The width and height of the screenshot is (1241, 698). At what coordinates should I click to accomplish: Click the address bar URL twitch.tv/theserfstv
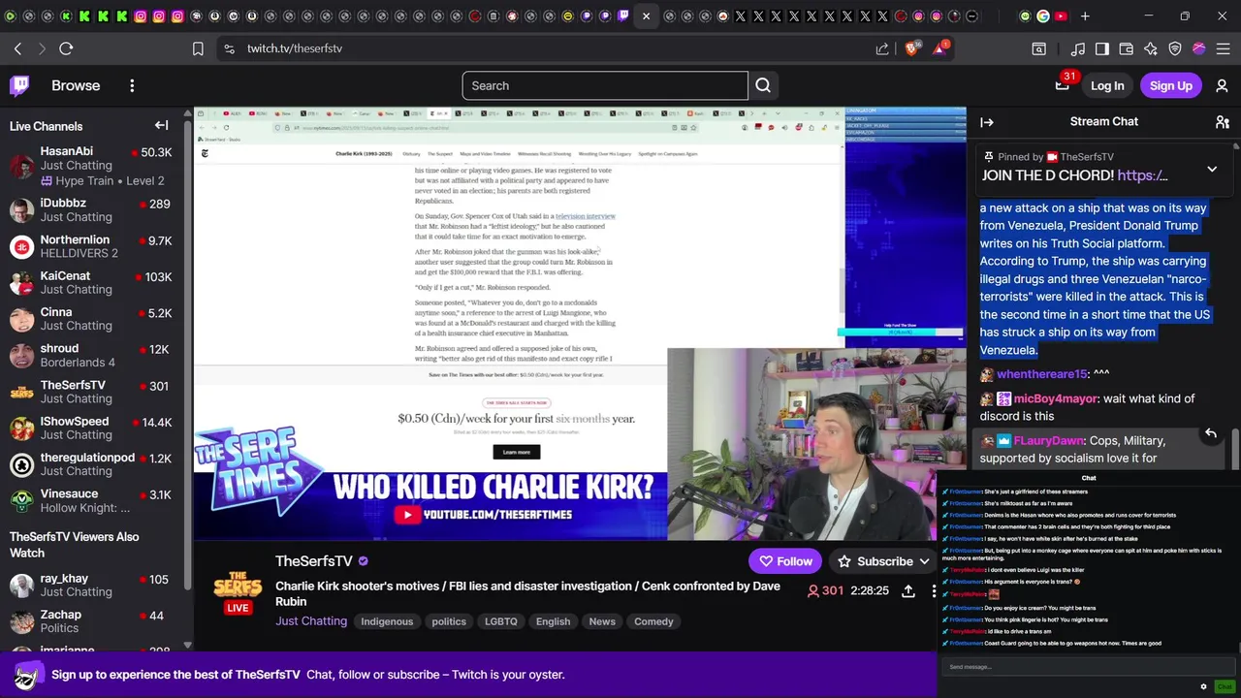tap(294, 48)
